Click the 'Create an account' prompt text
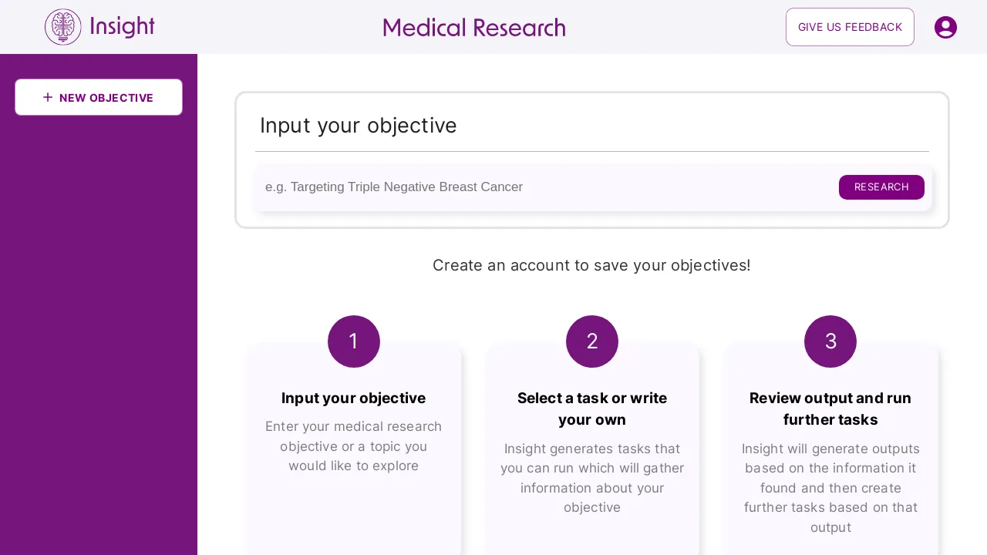Screen dimensions: 987x555 tap(591, 265)
